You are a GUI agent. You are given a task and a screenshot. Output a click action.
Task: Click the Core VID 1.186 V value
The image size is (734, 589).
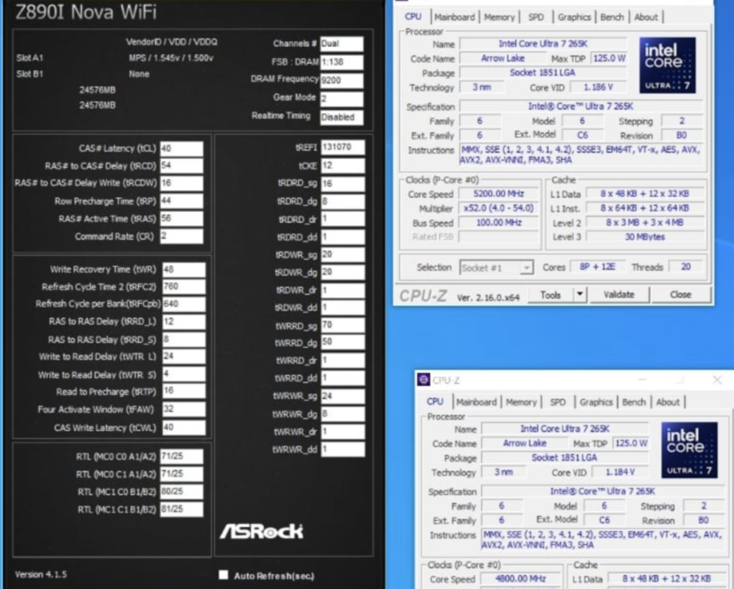tap(598, 87)
